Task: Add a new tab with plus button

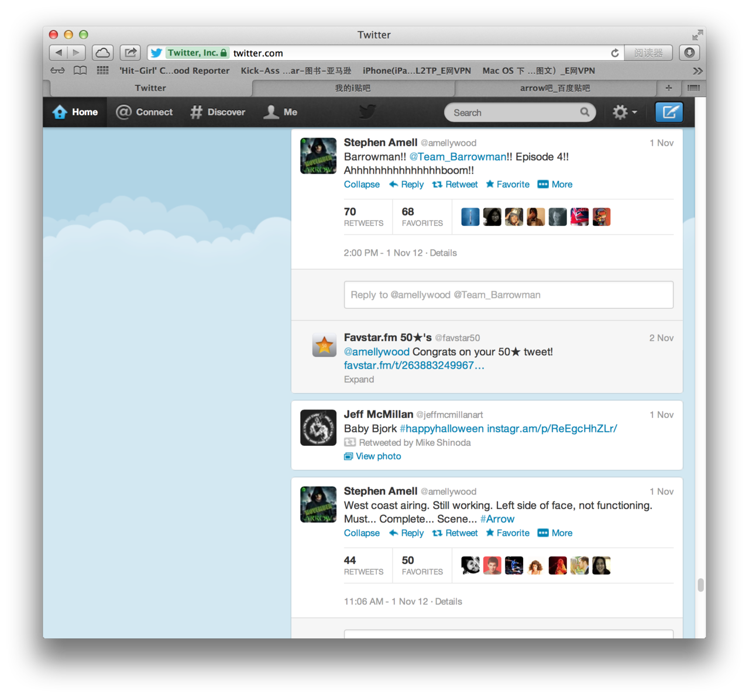Action: click(x=669, y=88)
